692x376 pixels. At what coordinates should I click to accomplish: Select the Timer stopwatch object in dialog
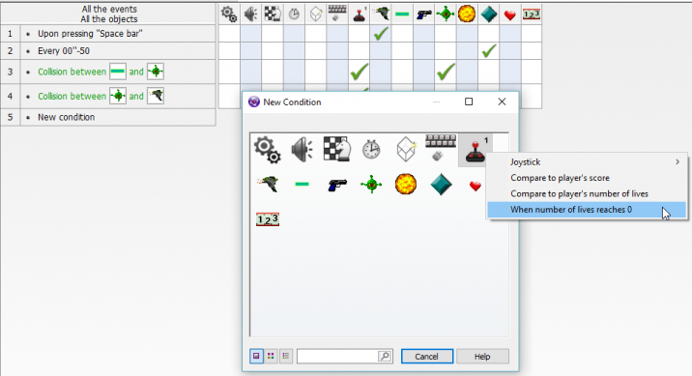click(371, 149)
